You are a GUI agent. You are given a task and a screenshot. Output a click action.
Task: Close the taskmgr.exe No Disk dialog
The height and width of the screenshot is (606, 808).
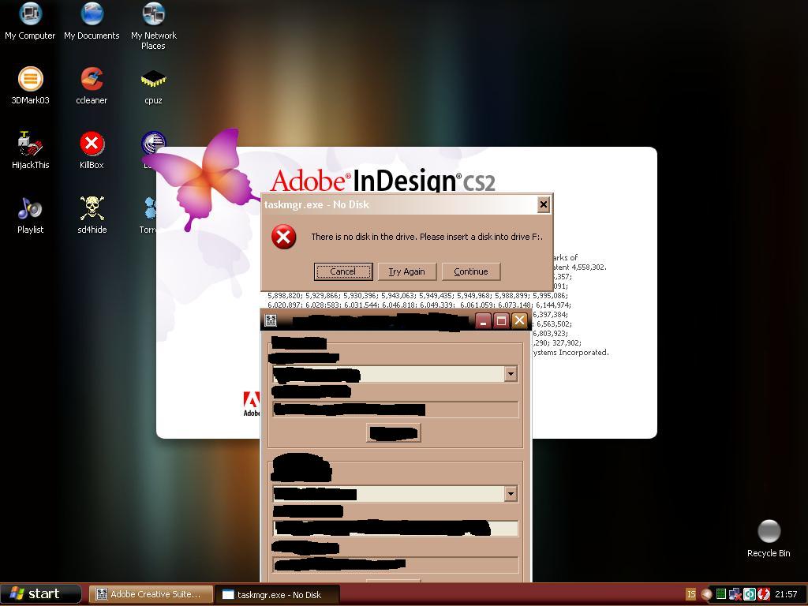(x=543, y=204)
